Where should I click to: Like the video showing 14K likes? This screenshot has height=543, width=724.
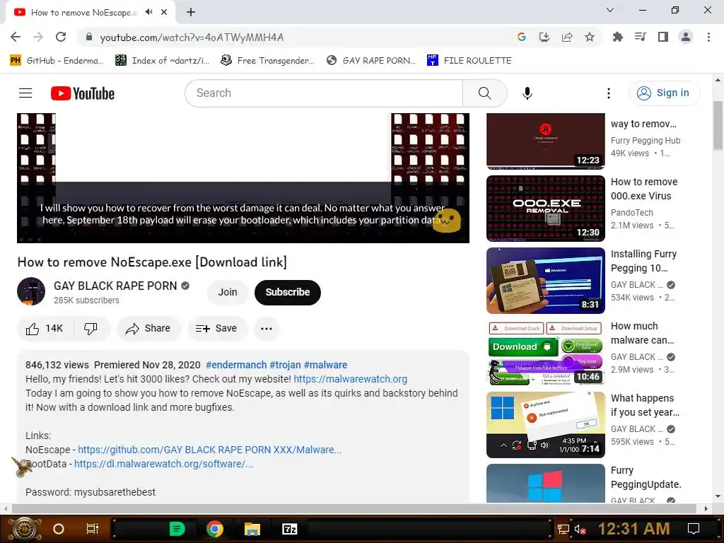[45, 329]
